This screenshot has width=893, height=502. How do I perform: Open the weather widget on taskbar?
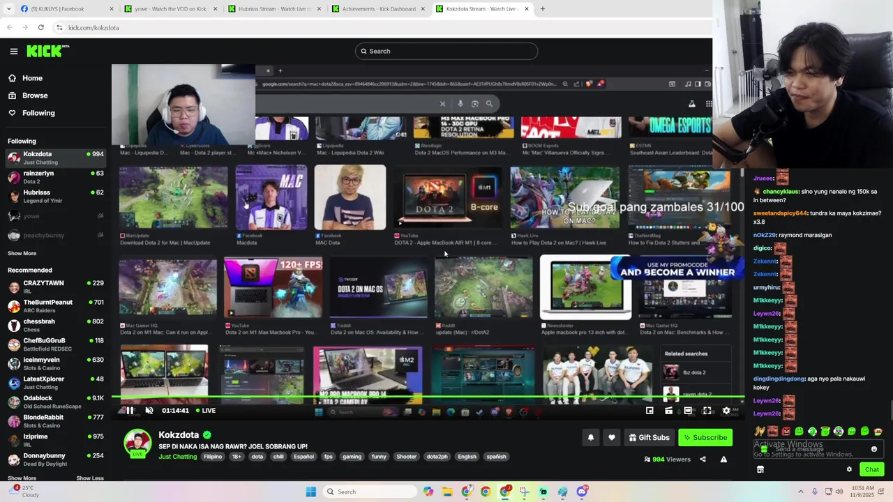[24, 492]
